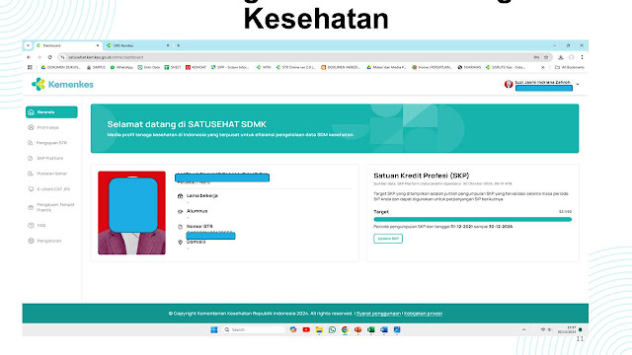Open Pengajuan Tempat Praktik in the sidebar

coord(51,207)
